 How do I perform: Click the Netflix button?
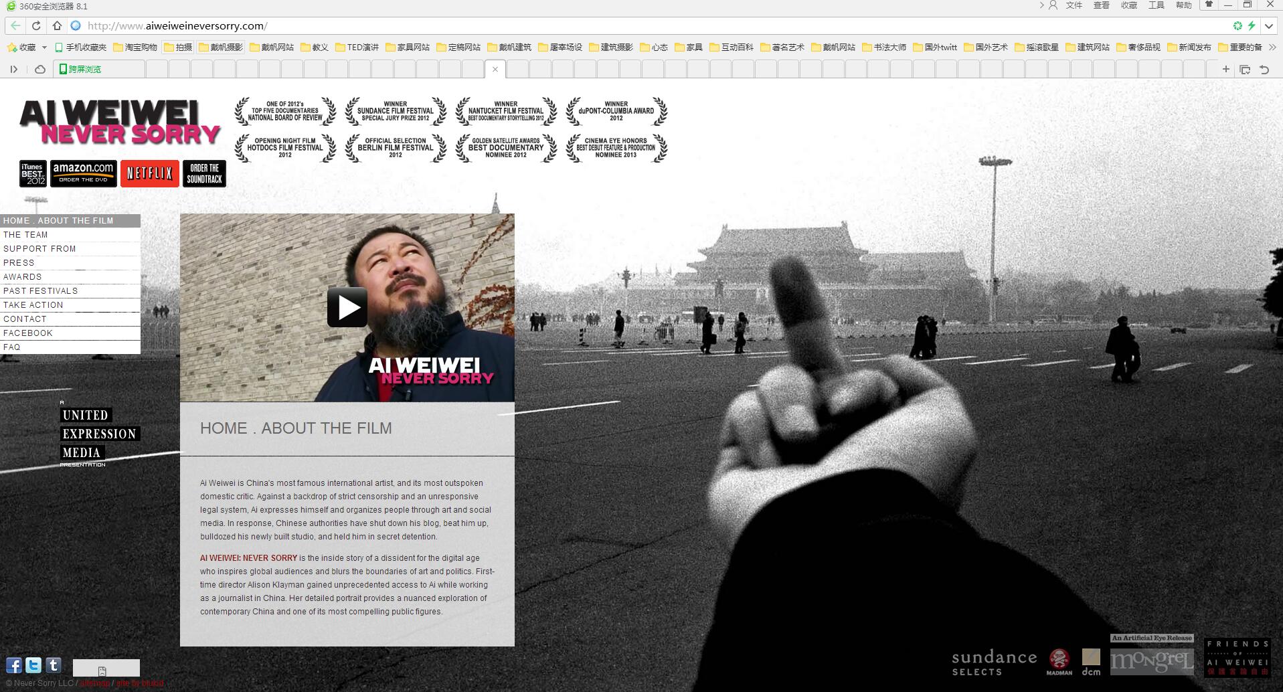(149, 173)
